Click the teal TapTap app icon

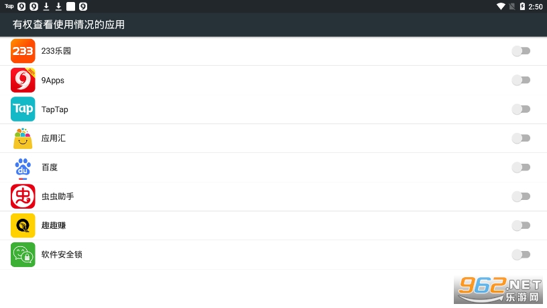point(23,109)
